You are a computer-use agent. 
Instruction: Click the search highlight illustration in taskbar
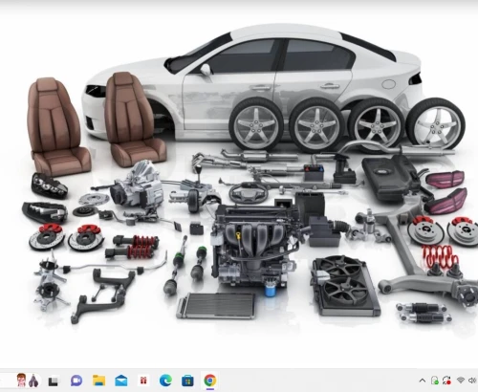pyautogui.click(x=28, y=381)
